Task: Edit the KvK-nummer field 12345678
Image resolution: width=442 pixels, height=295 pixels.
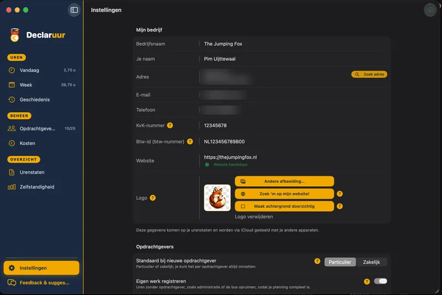Action: [293, 125]
